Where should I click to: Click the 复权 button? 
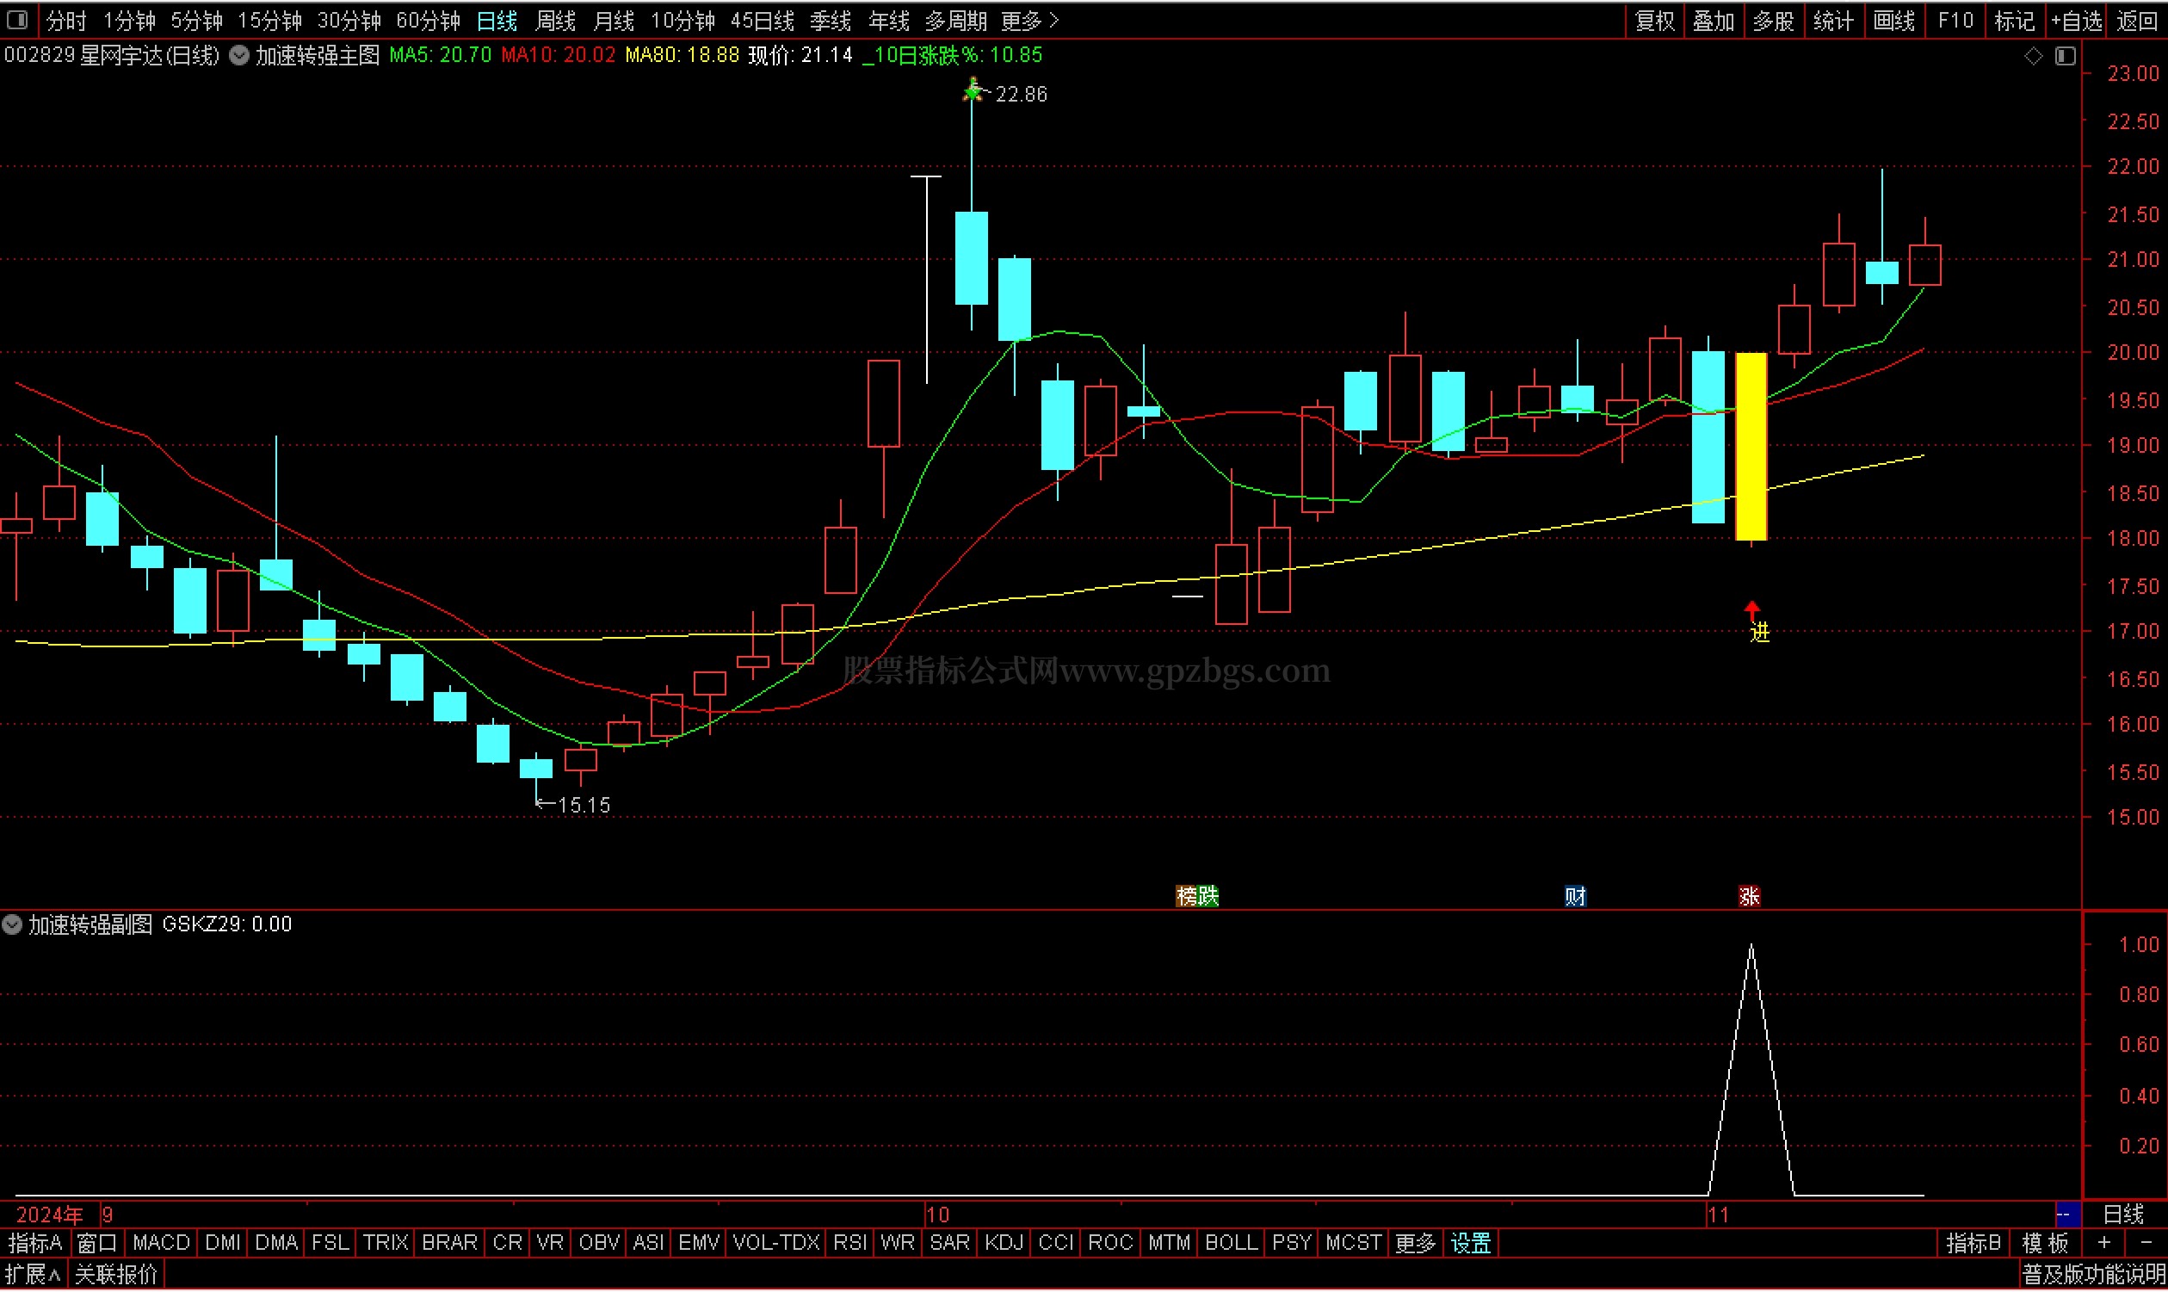pos(1654,20)
